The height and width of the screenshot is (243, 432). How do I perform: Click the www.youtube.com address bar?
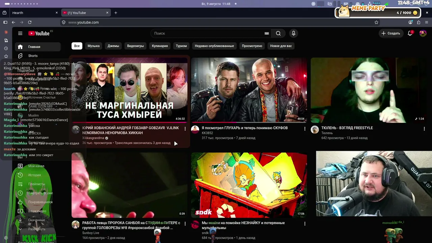coord(220,22)
